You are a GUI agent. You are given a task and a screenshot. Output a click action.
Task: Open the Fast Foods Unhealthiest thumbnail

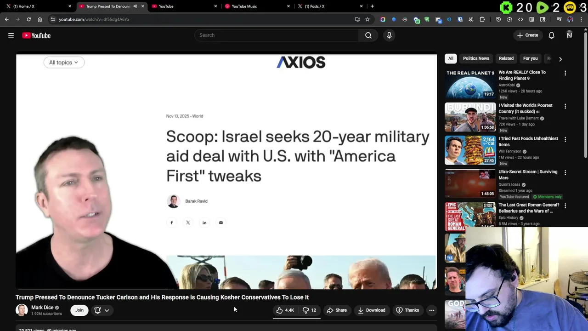point(470,150)
